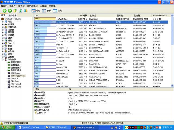Switch to the 選單 tab in left panel

click(4, 15)
